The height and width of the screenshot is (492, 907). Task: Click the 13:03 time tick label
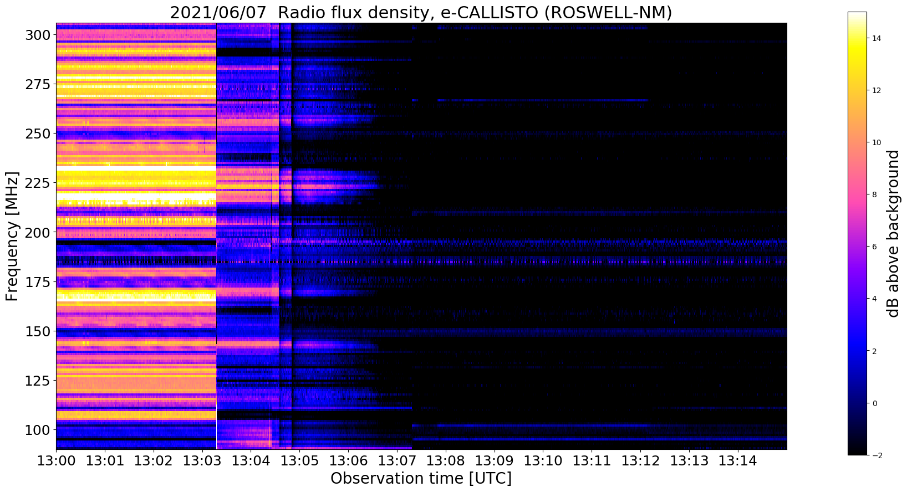(x=202, y=460)
